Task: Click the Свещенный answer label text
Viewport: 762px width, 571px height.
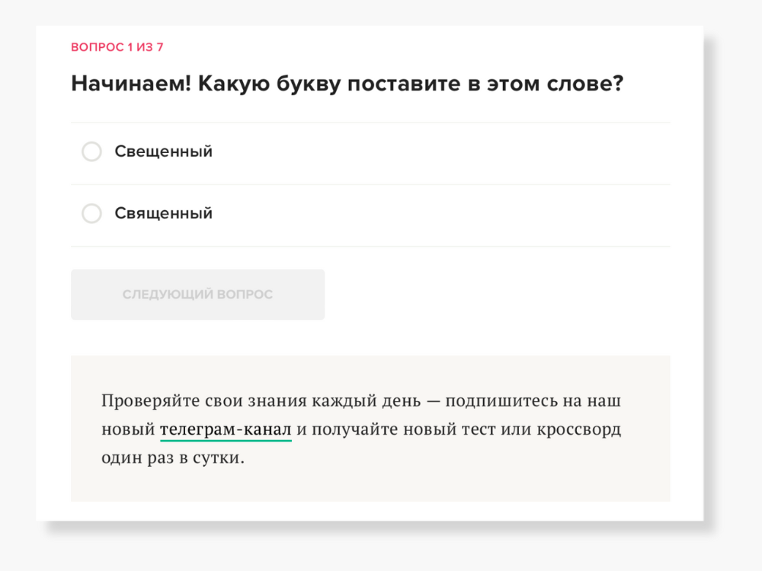Action: pos(163,152)
